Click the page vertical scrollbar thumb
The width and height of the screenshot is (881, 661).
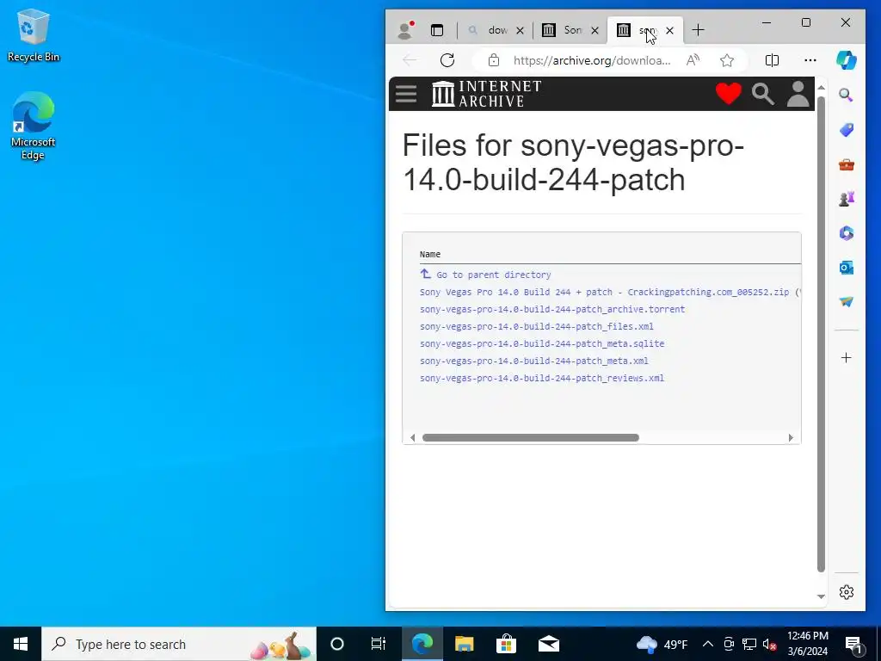[821, 335]
